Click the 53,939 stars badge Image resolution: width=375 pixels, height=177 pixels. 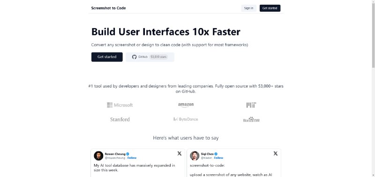coord(158,57)
